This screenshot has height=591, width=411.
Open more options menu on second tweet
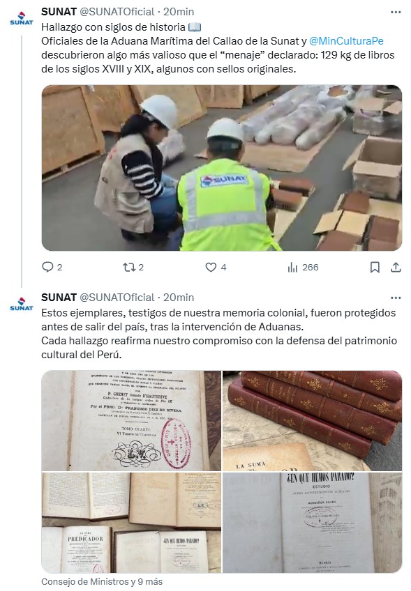point(396,298)
